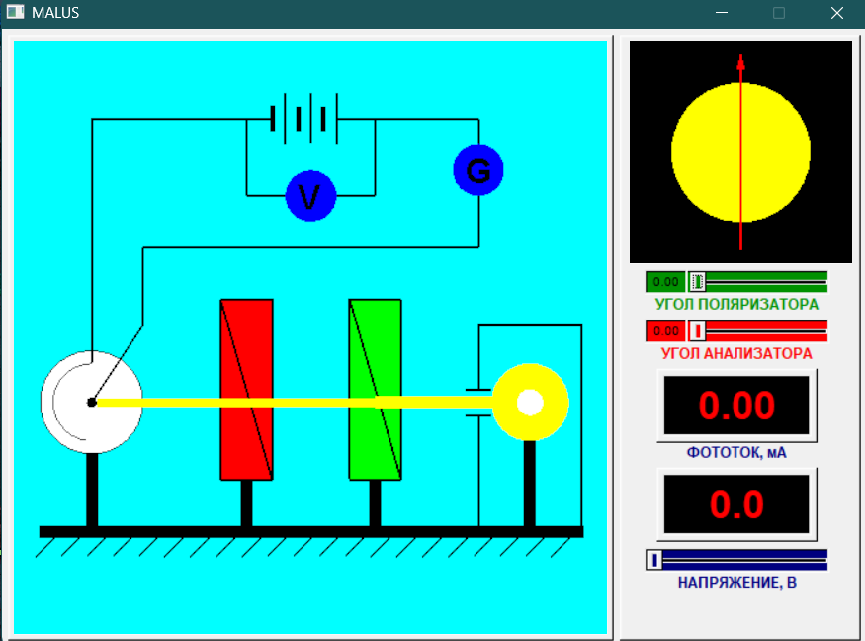
Task: Click the yellow photocell detector
Action: (x=530, y=403)
